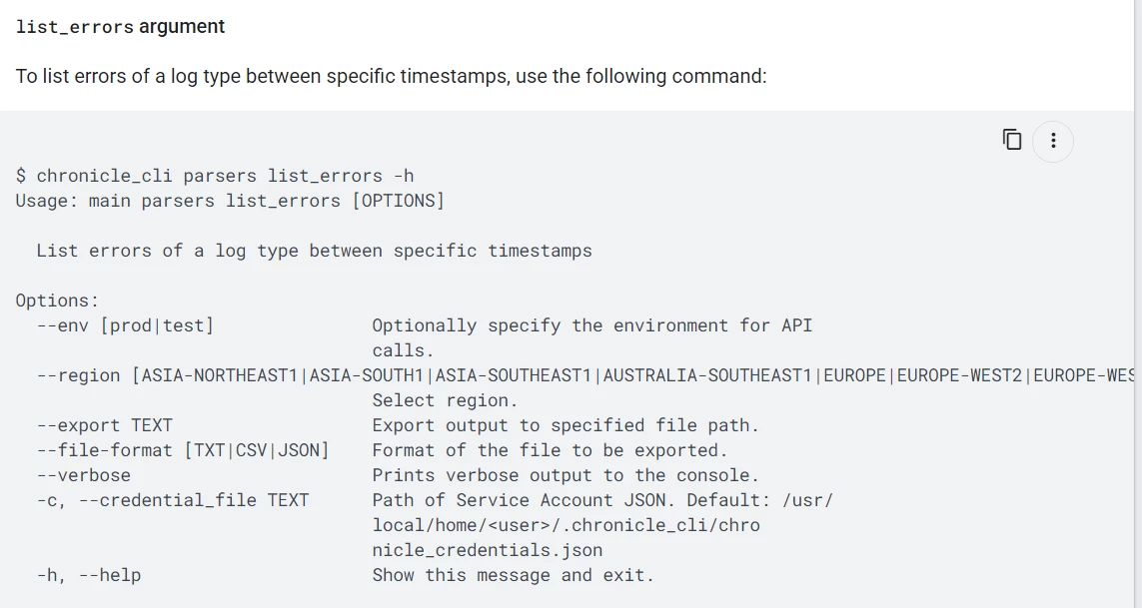Copy the code sample to clipboard
The image size is (1142, 608).
1012,139
